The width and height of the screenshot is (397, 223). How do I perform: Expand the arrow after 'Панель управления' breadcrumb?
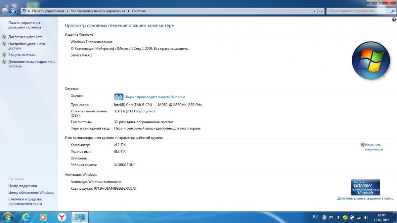67,11
